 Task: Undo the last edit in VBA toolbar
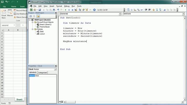pos(58,10)
